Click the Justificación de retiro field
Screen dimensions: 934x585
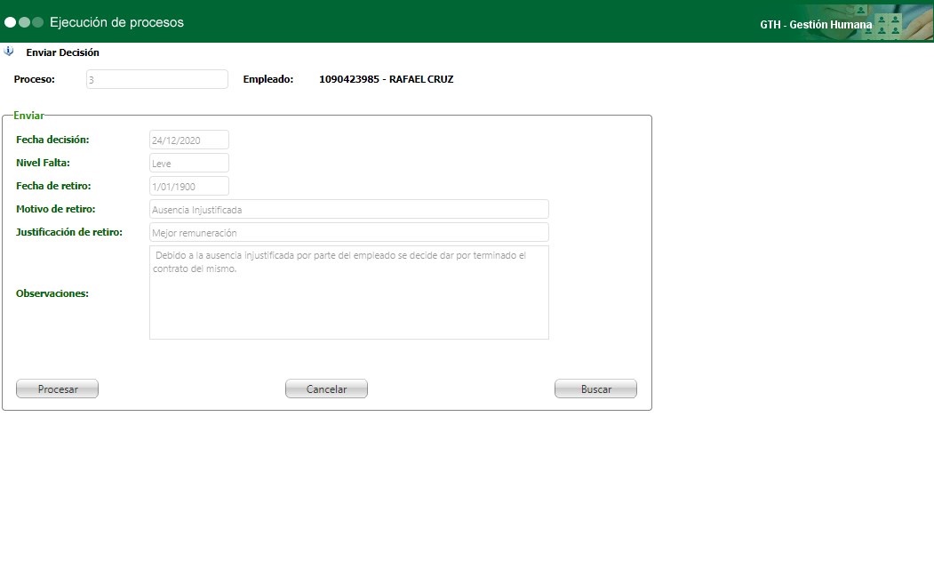[349, 232]
